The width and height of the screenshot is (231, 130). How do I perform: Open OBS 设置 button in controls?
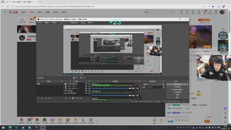tap(177, 95)
